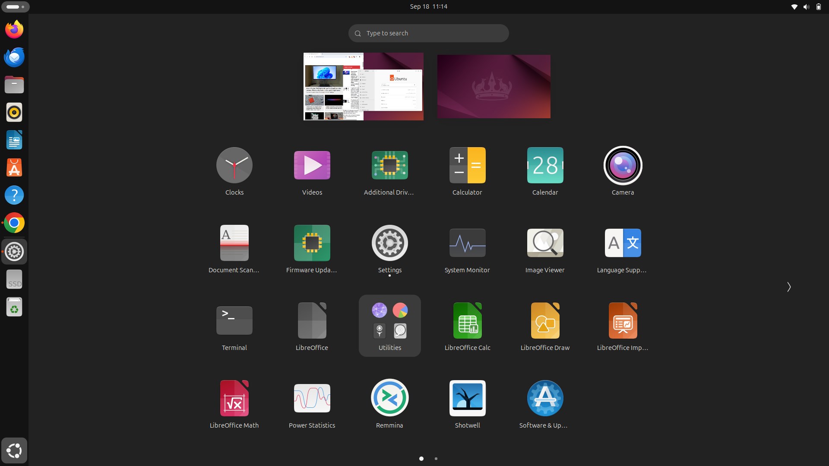Switch to the empty second workspace
The width and height of the screenshot is (829, 466).
click(x=494, y=86)
